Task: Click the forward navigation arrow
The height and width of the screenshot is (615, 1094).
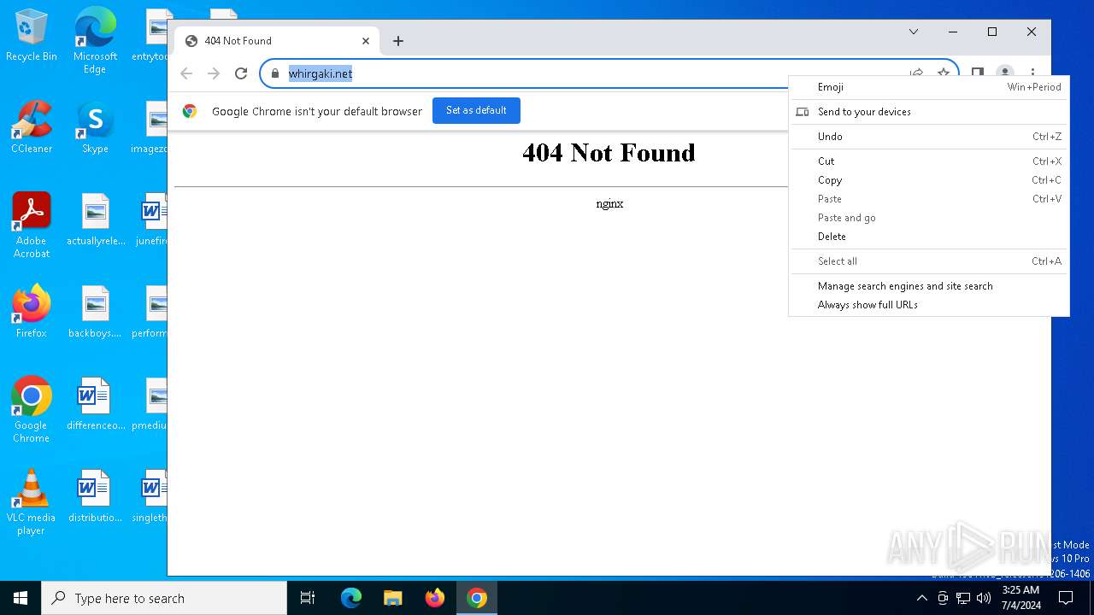Action: (214, 73)
